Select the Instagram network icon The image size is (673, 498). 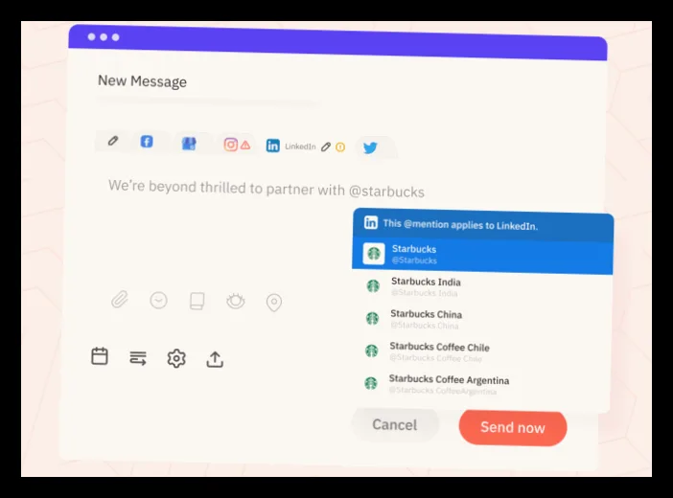[x=230, y=145]
